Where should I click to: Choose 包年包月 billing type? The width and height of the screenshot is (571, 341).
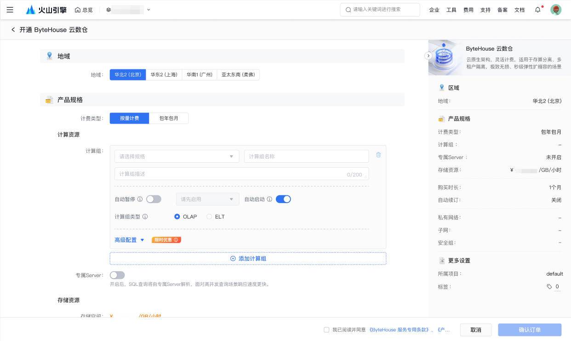pos(169,118)
